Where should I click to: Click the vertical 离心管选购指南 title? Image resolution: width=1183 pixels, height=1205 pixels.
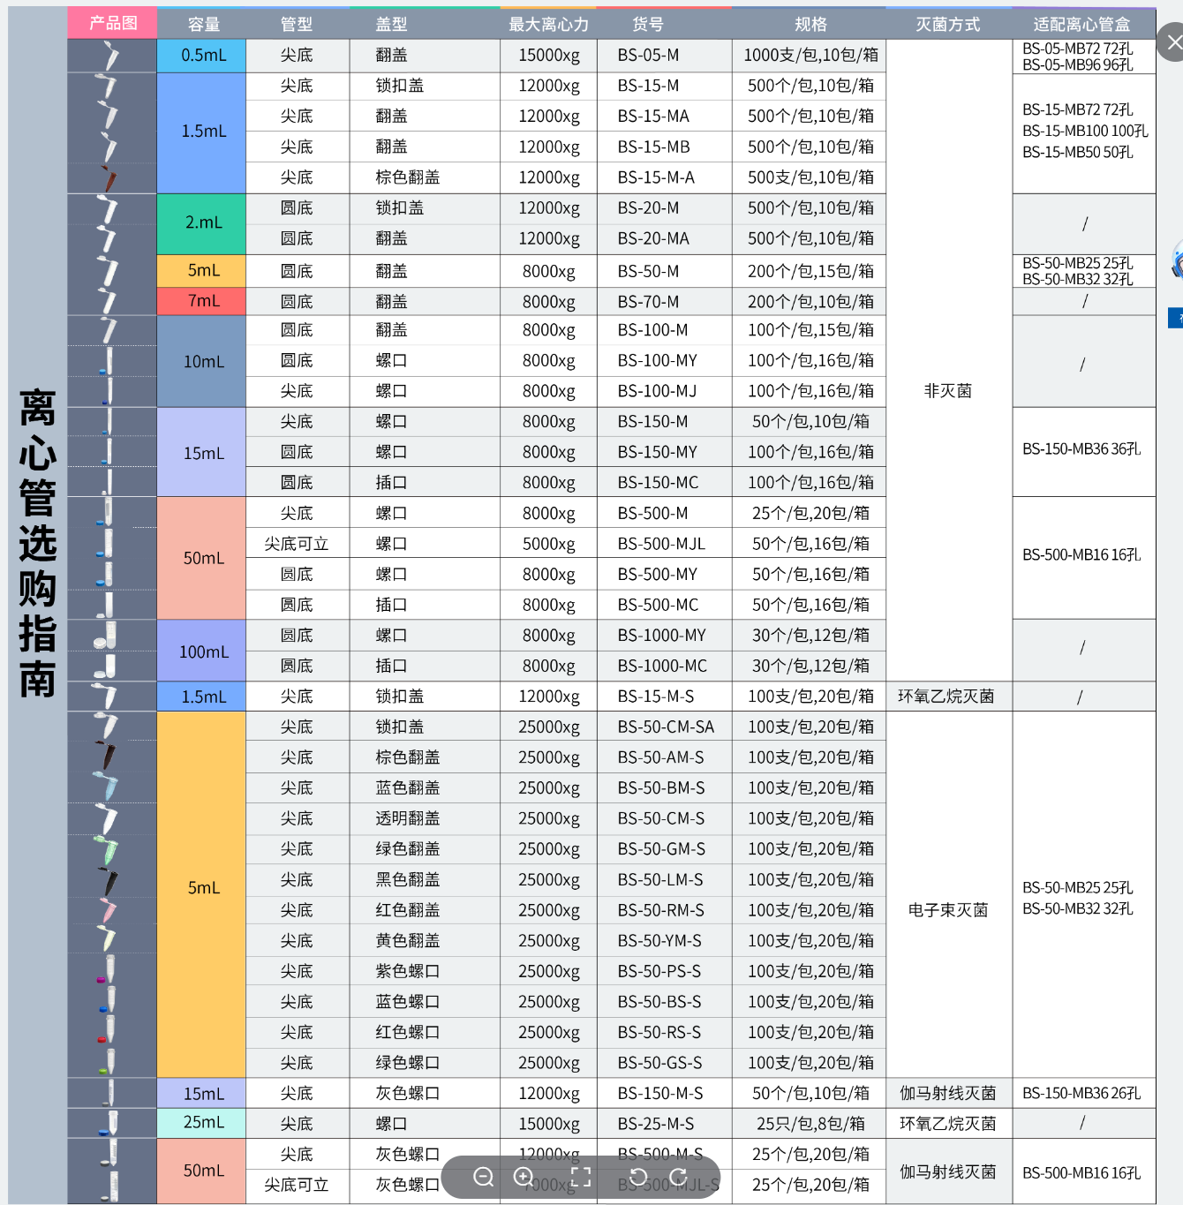point(37,543)
